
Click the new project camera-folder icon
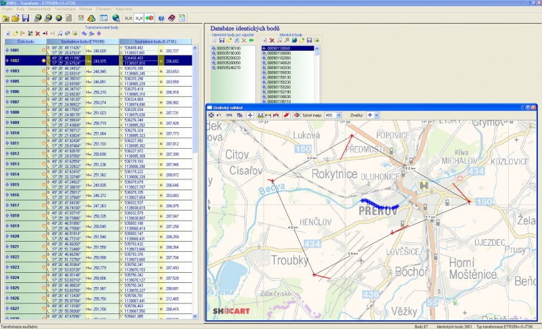point(5,18)
